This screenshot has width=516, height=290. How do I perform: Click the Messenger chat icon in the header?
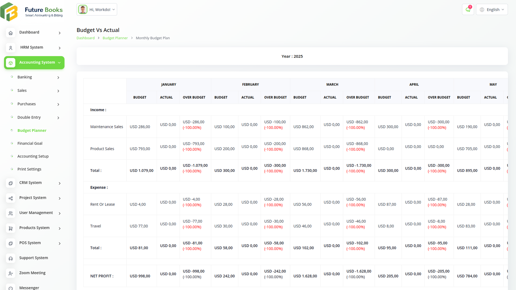click(468, 9)
